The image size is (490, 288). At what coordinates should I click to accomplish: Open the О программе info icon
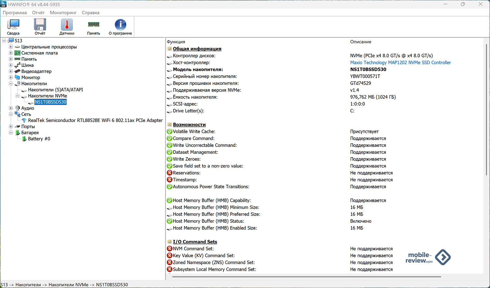[120, 25]
